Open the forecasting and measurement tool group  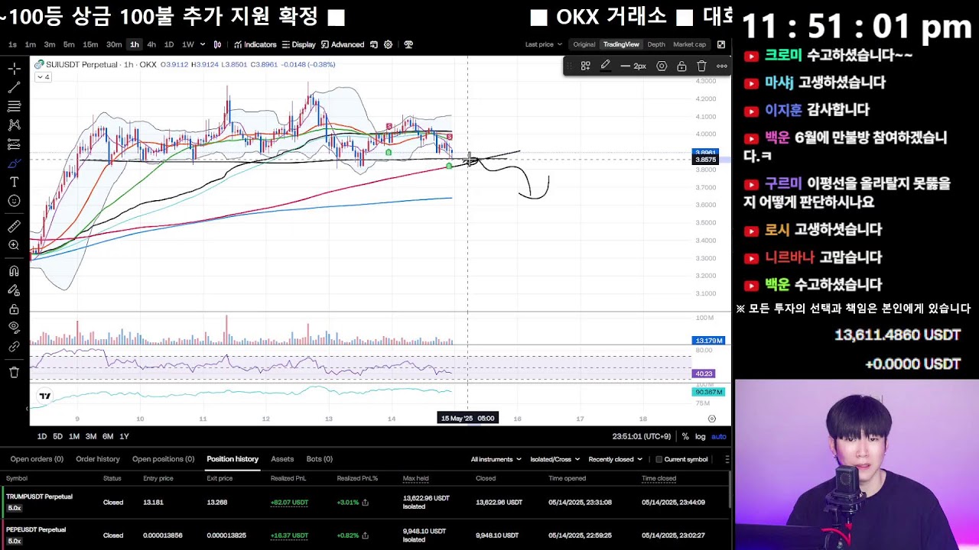(x=14, y=144)
